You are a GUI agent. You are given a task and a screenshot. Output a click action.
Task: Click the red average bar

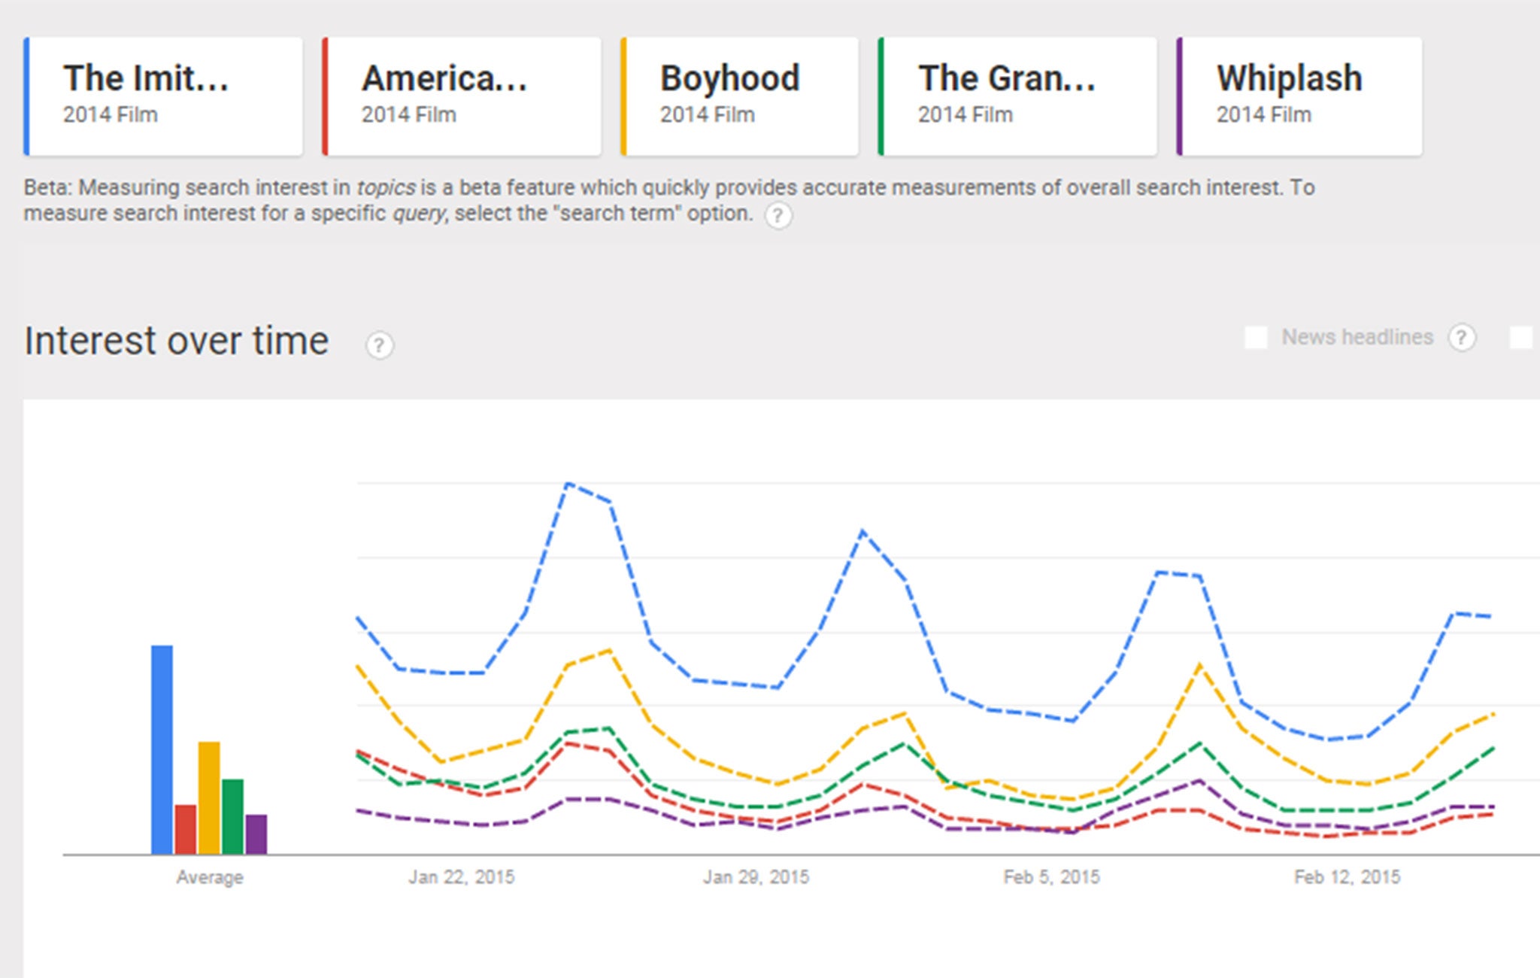[185, 829]
